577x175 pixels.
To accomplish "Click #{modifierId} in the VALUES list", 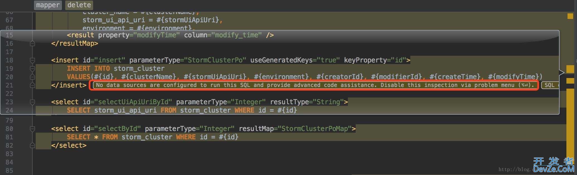I will [397, 77].
